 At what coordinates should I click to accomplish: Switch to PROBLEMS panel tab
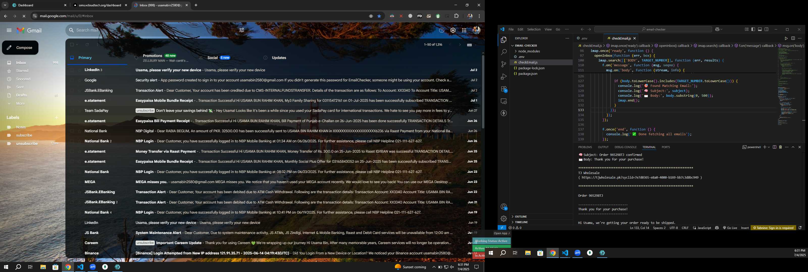[x=585, y=147]
